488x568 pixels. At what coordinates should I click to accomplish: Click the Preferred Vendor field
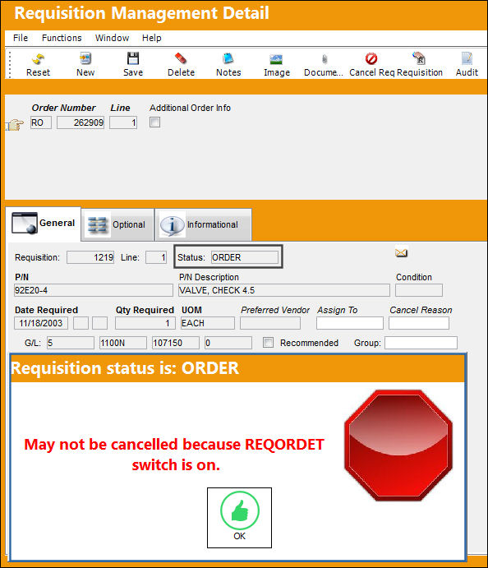tap(270, 323)
